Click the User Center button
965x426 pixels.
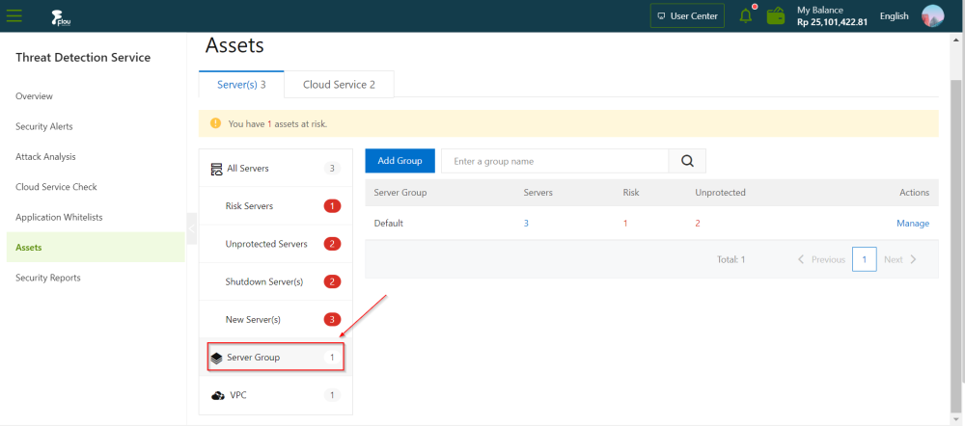pyautogui.click(x=687, y=16)
